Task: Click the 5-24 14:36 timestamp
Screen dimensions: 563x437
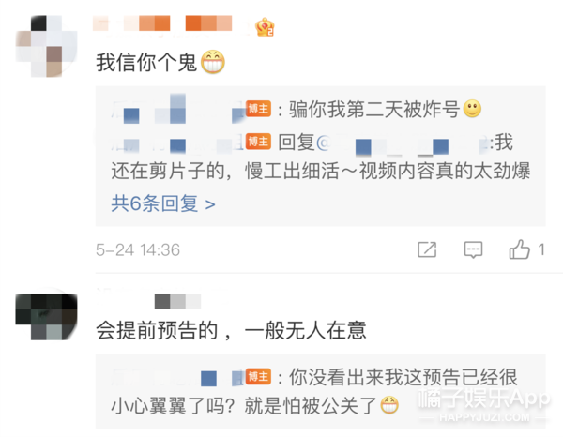Action: pos(138,249)
